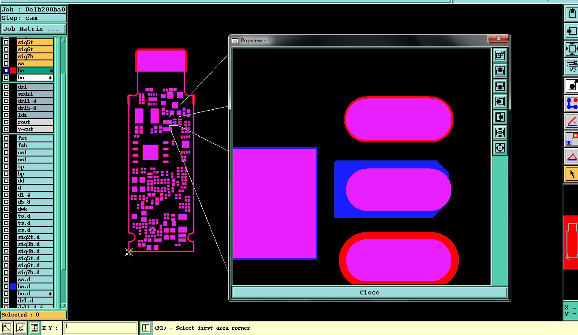Click the Job name label
This screenshot has height=335, width=578.
[x=34, y=9]
